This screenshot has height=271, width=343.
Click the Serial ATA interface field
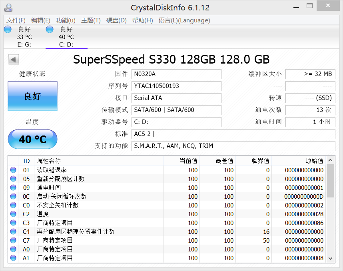tap(176, 98)
